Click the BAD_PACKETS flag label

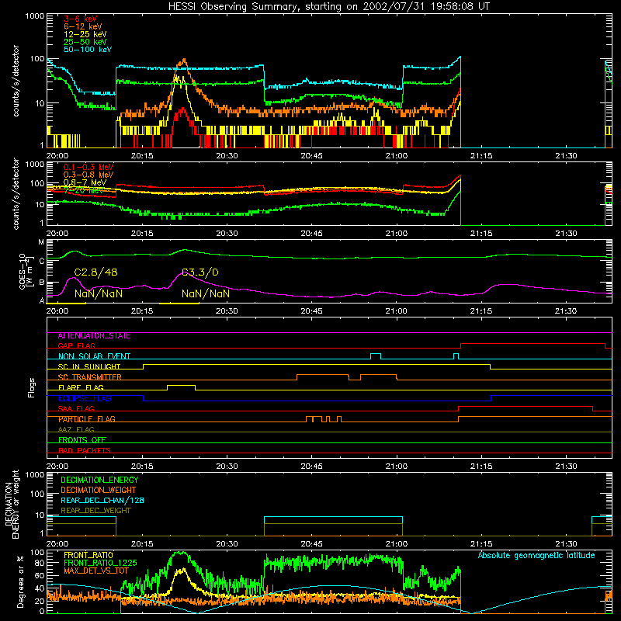(x=85, y=450)
